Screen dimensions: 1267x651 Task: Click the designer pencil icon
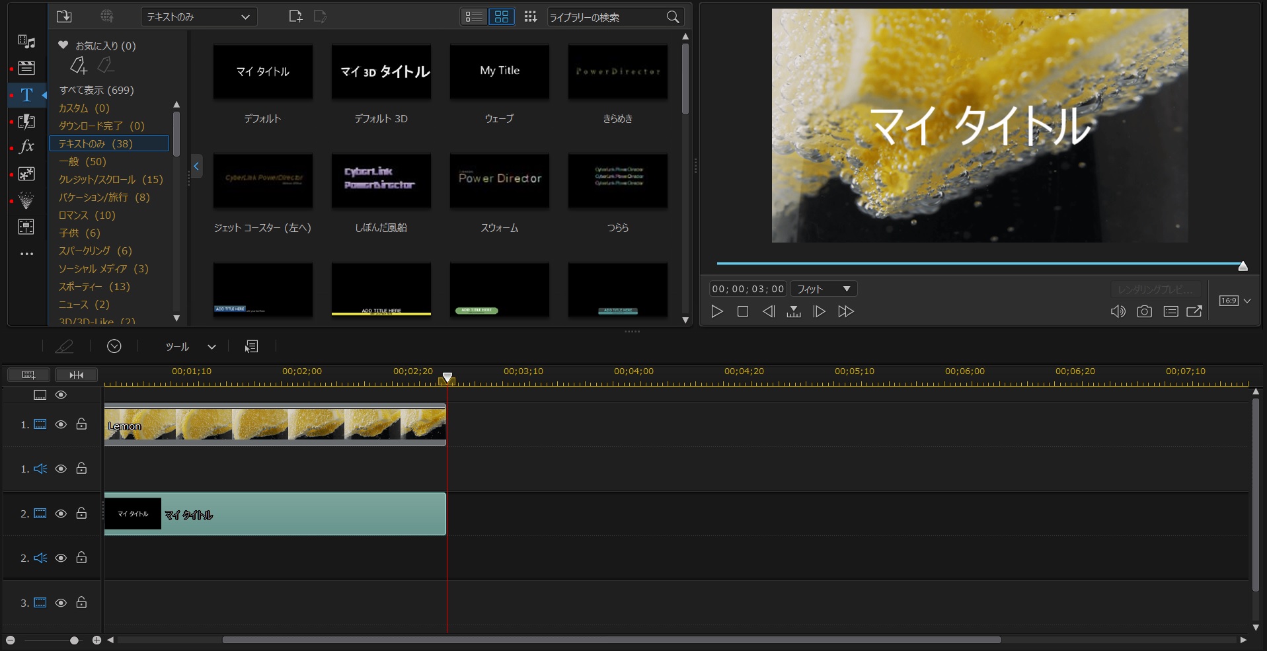click(x=64, y=346)
